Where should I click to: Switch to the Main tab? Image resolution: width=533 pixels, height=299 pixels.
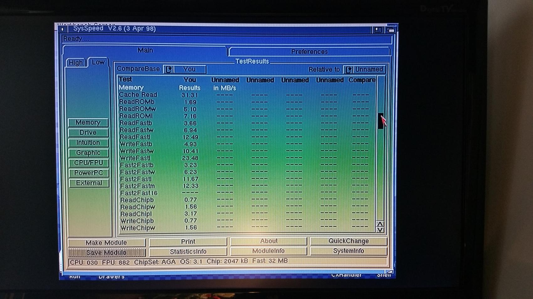(145, 50)
